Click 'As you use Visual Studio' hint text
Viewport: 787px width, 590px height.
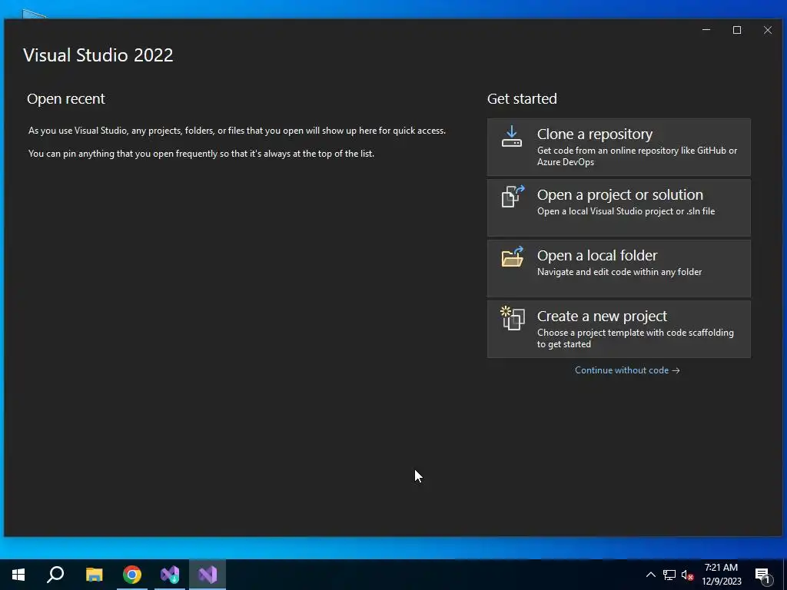click(237, 131)
